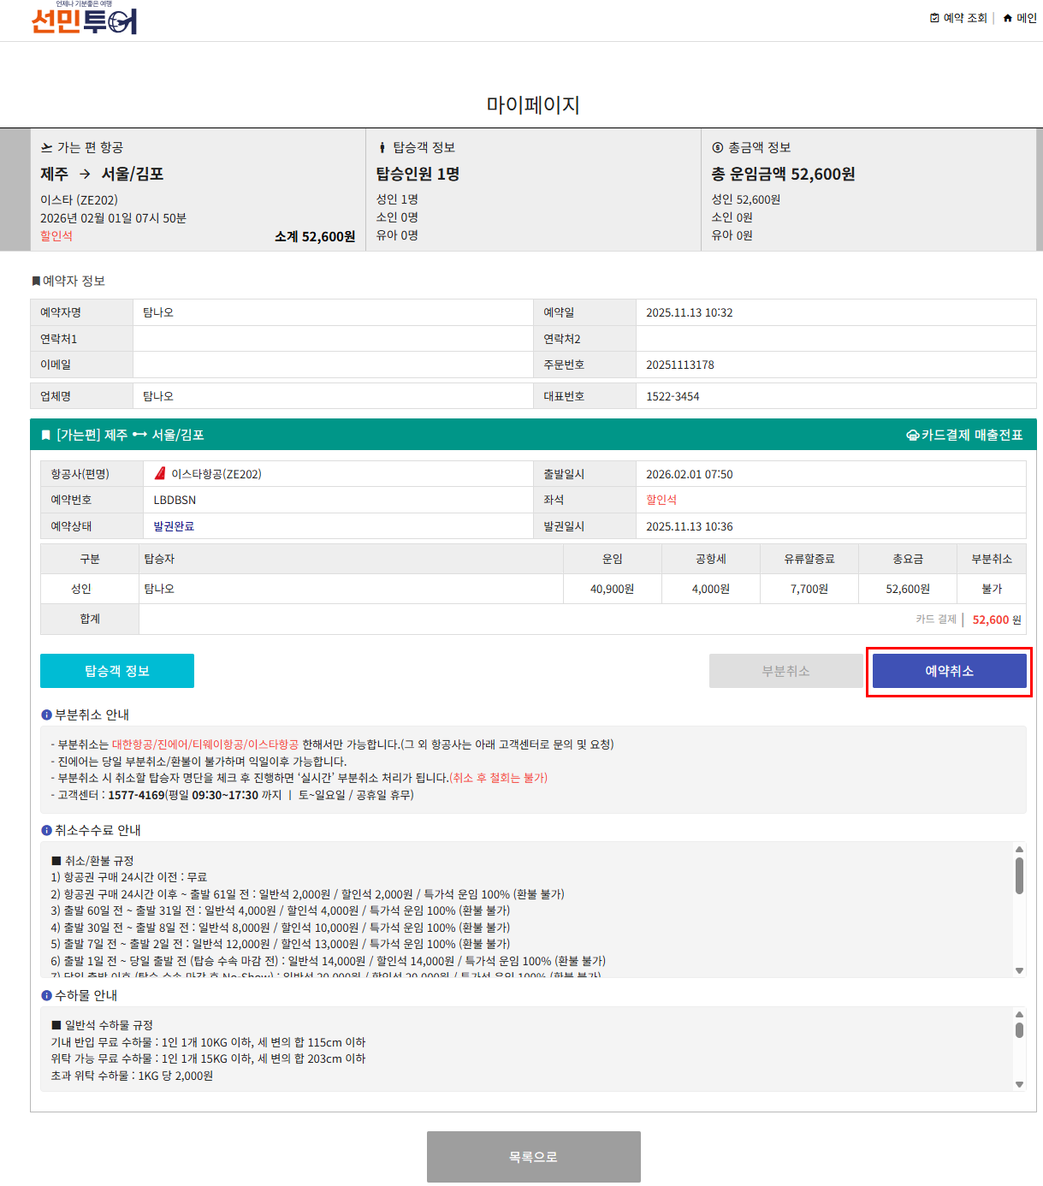Click the disabled 부분취소 button
The image size is (1043, 1186).
[x=785, y=671]
